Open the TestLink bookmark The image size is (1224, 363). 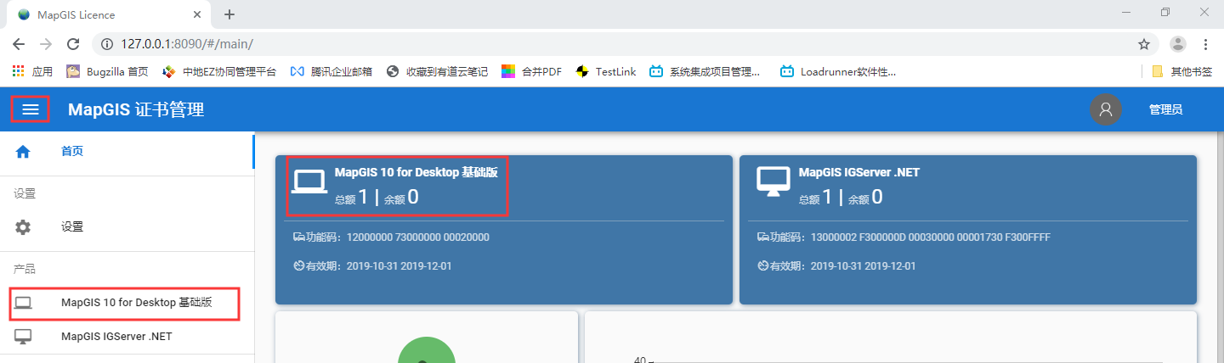(605, 72)
